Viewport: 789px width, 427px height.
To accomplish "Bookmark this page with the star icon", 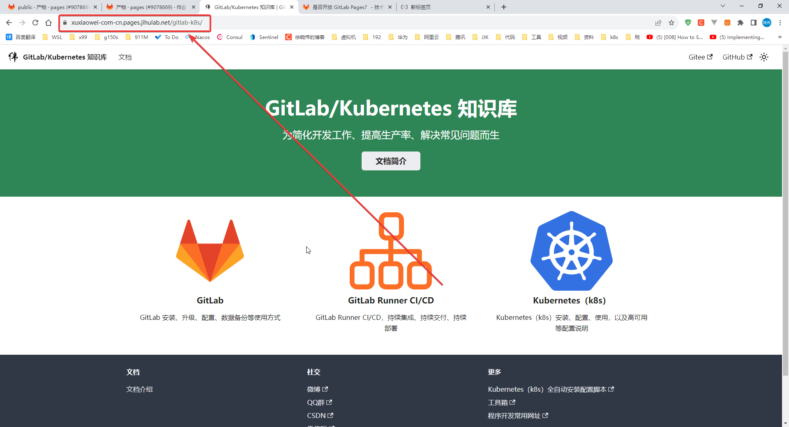I will 671,23.
